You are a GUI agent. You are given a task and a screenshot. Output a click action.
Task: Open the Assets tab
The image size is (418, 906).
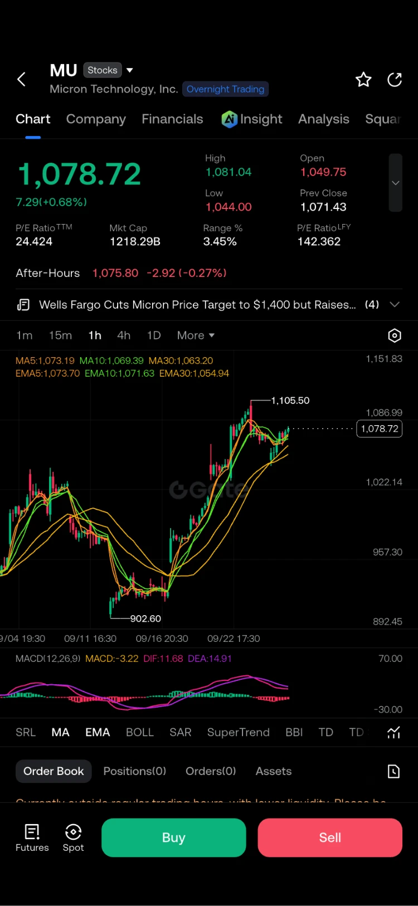[274, 771]
